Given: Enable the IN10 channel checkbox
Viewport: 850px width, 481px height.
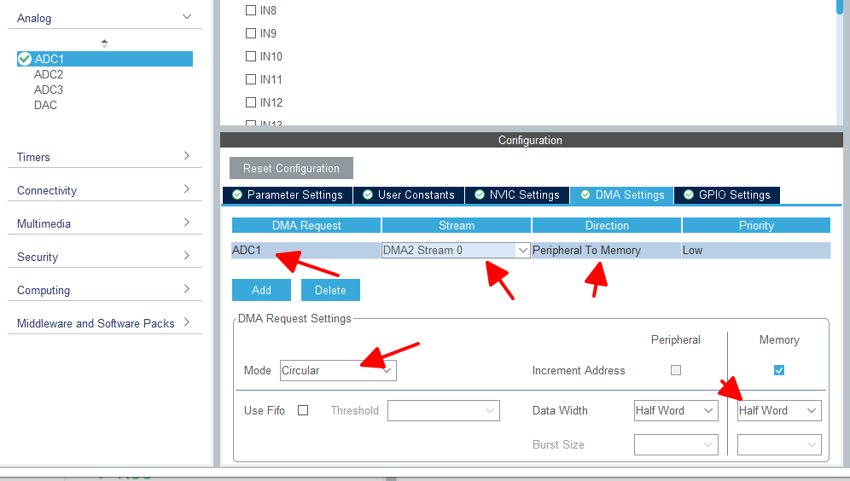Looking at the screenshot, I should tap(250, 56).
